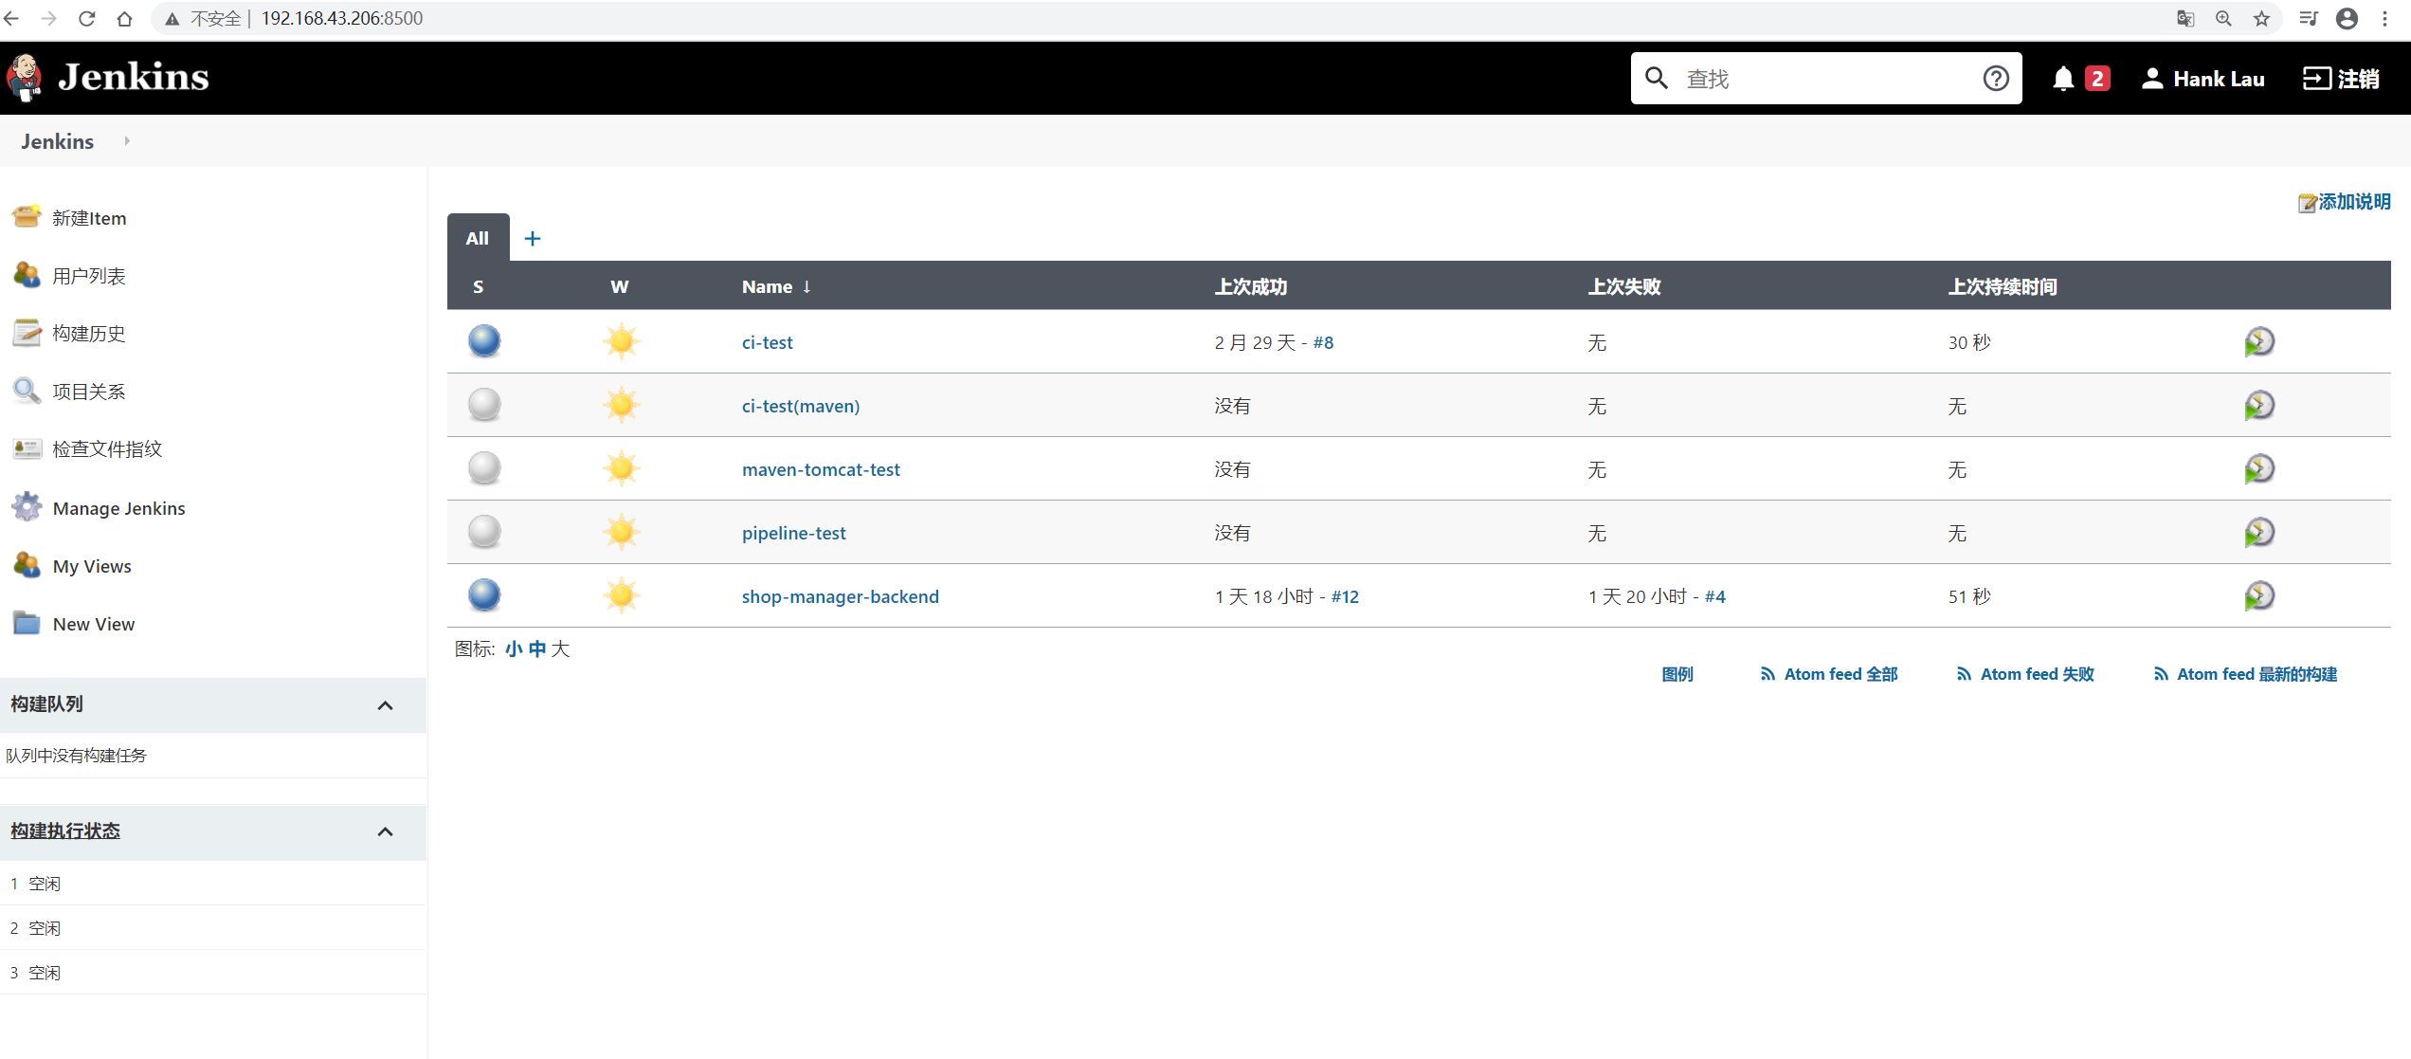2411x1059 pixels.
Task: Open 构建历史 build history
Action: [88, 334]
